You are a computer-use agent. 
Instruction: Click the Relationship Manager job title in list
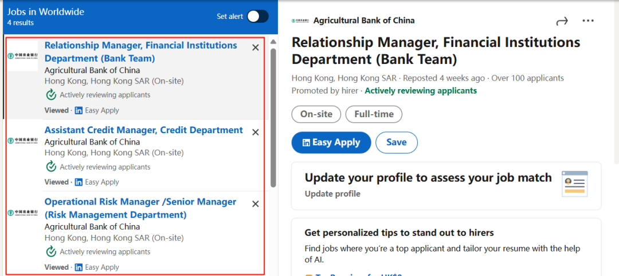pyautogui.click(x=141, y=52)
